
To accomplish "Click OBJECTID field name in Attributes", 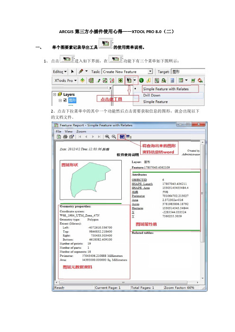I will pyautogui.click(x=139, y=180).
